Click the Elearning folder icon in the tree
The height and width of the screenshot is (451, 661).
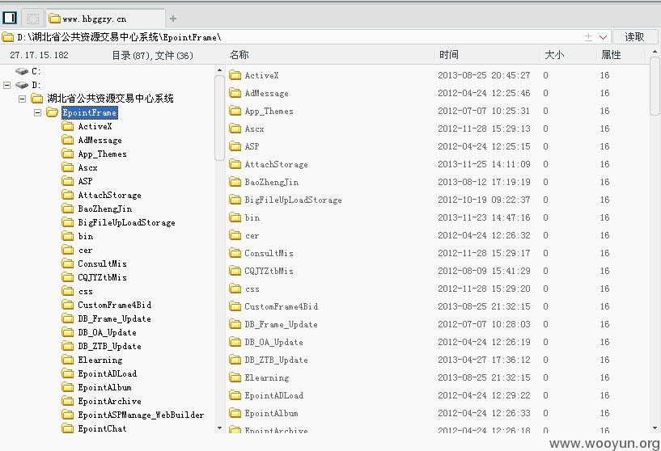coord(67,360)
